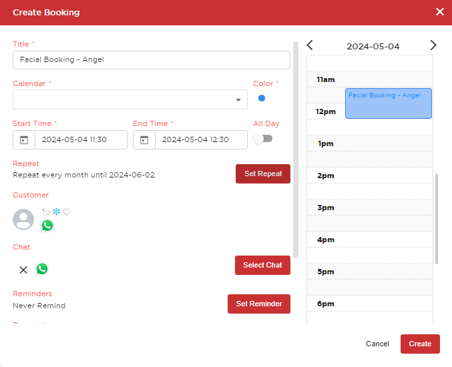452x367 pixels.
Task: Open the Calendar dropdown
Action: click(x=130, y=99)
